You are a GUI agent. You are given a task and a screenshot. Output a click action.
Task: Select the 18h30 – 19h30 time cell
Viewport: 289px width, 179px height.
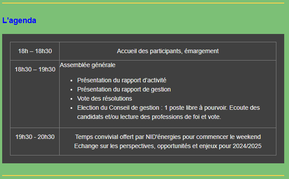pyautogui.click(x=35, y=94)
